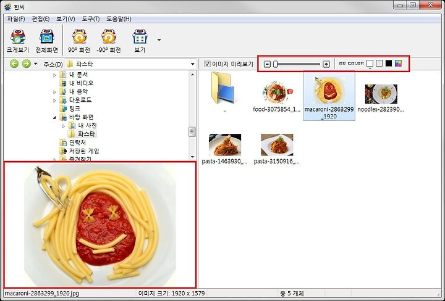Open custom rainbow color picker swatch
The image size is (445, 301).
click(x=398, y=63)
